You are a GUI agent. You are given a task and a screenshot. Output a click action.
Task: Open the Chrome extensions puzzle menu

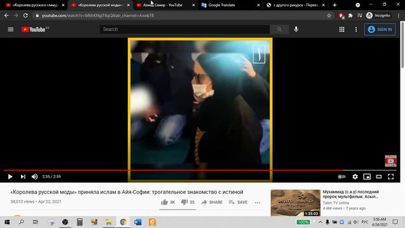[x=350, y=15]
